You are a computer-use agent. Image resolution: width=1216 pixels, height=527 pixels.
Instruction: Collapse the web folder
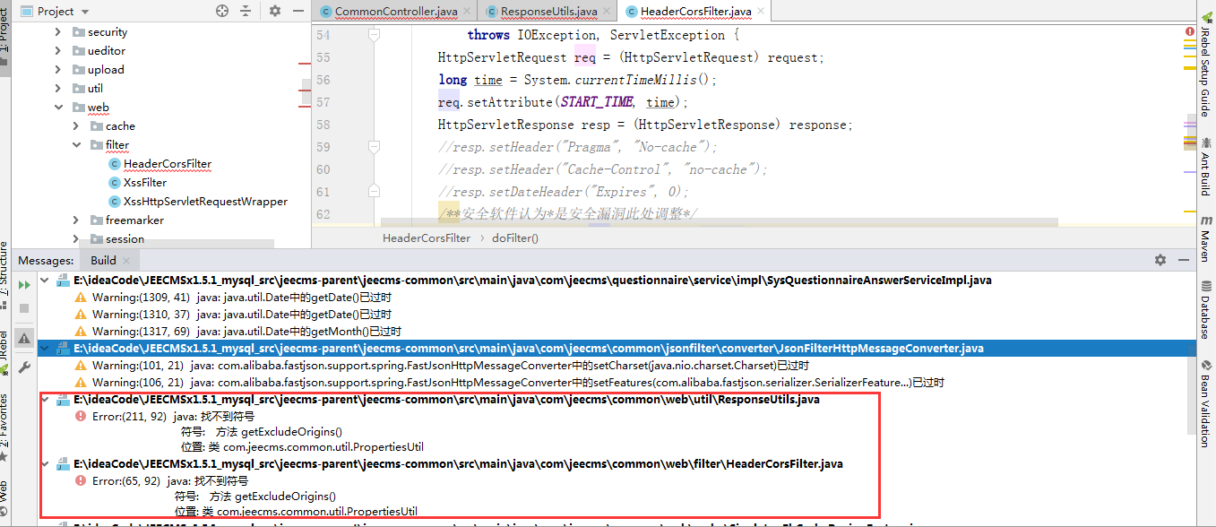pyautogui.click(x=58, y=108)
